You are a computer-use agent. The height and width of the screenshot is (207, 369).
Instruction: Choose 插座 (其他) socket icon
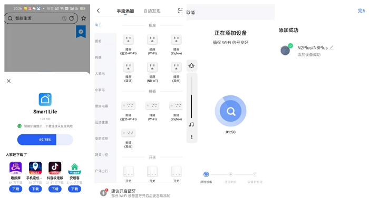tap(176, 67)
